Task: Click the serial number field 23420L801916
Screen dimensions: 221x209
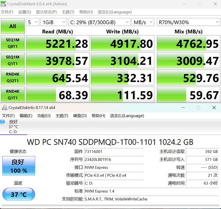Action: point(114,159)
